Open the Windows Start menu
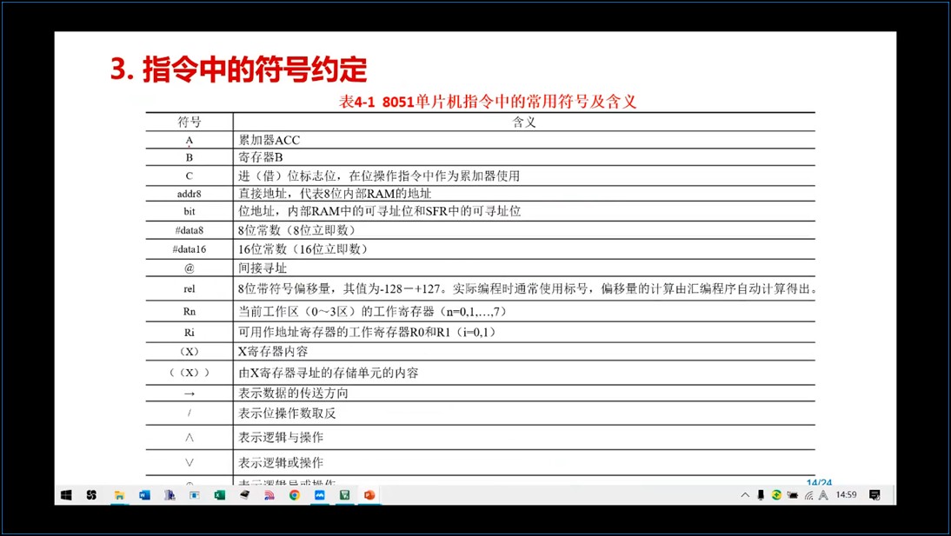Viewport: 951px width, 536px height. click(x=67, y=495)
